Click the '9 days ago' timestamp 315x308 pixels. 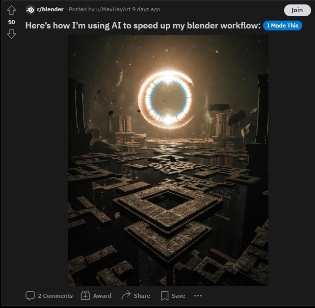coord(146,10)
